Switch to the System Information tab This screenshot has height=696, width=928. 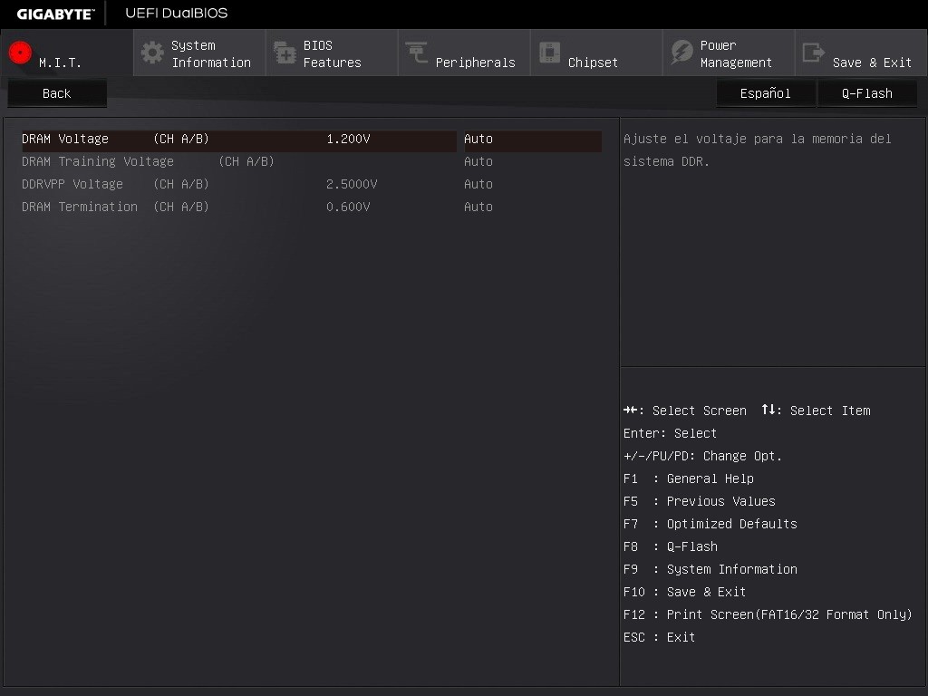pyautogui.click(x=198, y=53)
